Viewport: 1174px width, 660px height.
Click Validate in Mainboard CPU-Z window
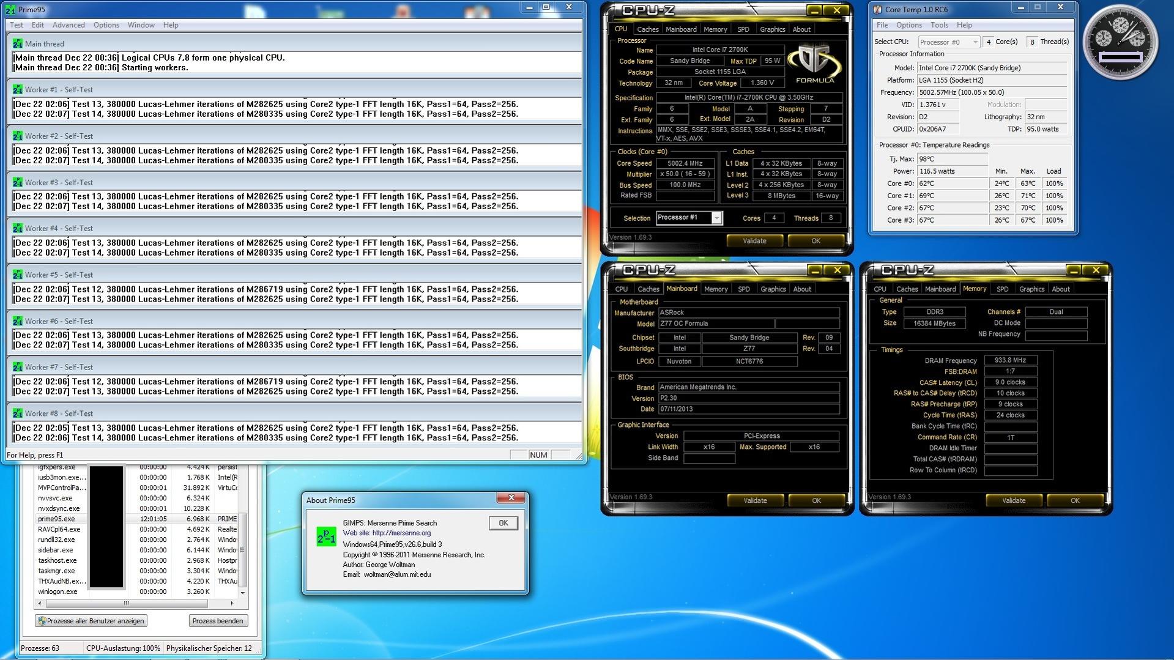click(x=755, y=500)
